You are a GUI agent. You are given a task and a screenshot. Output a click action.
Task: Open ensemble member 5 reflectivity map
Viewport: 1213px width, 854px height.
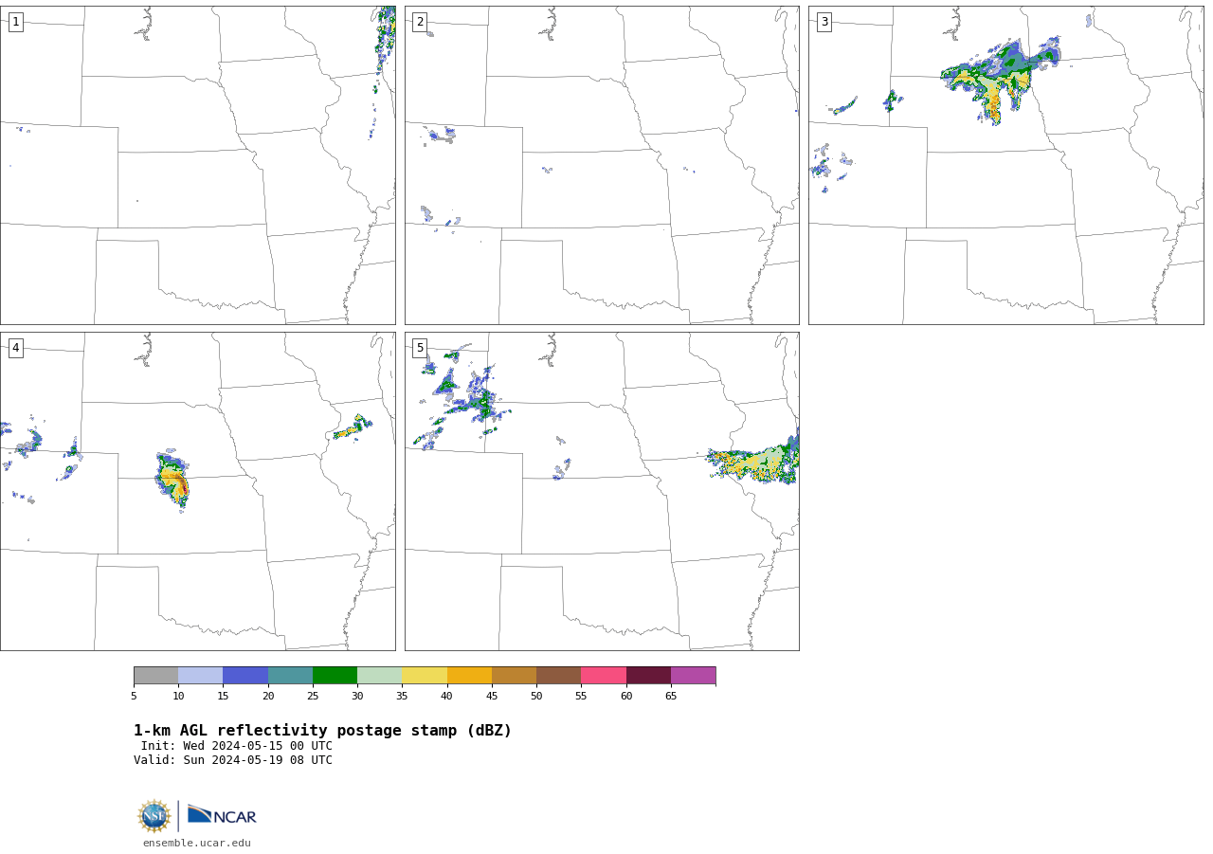point(602,491)
